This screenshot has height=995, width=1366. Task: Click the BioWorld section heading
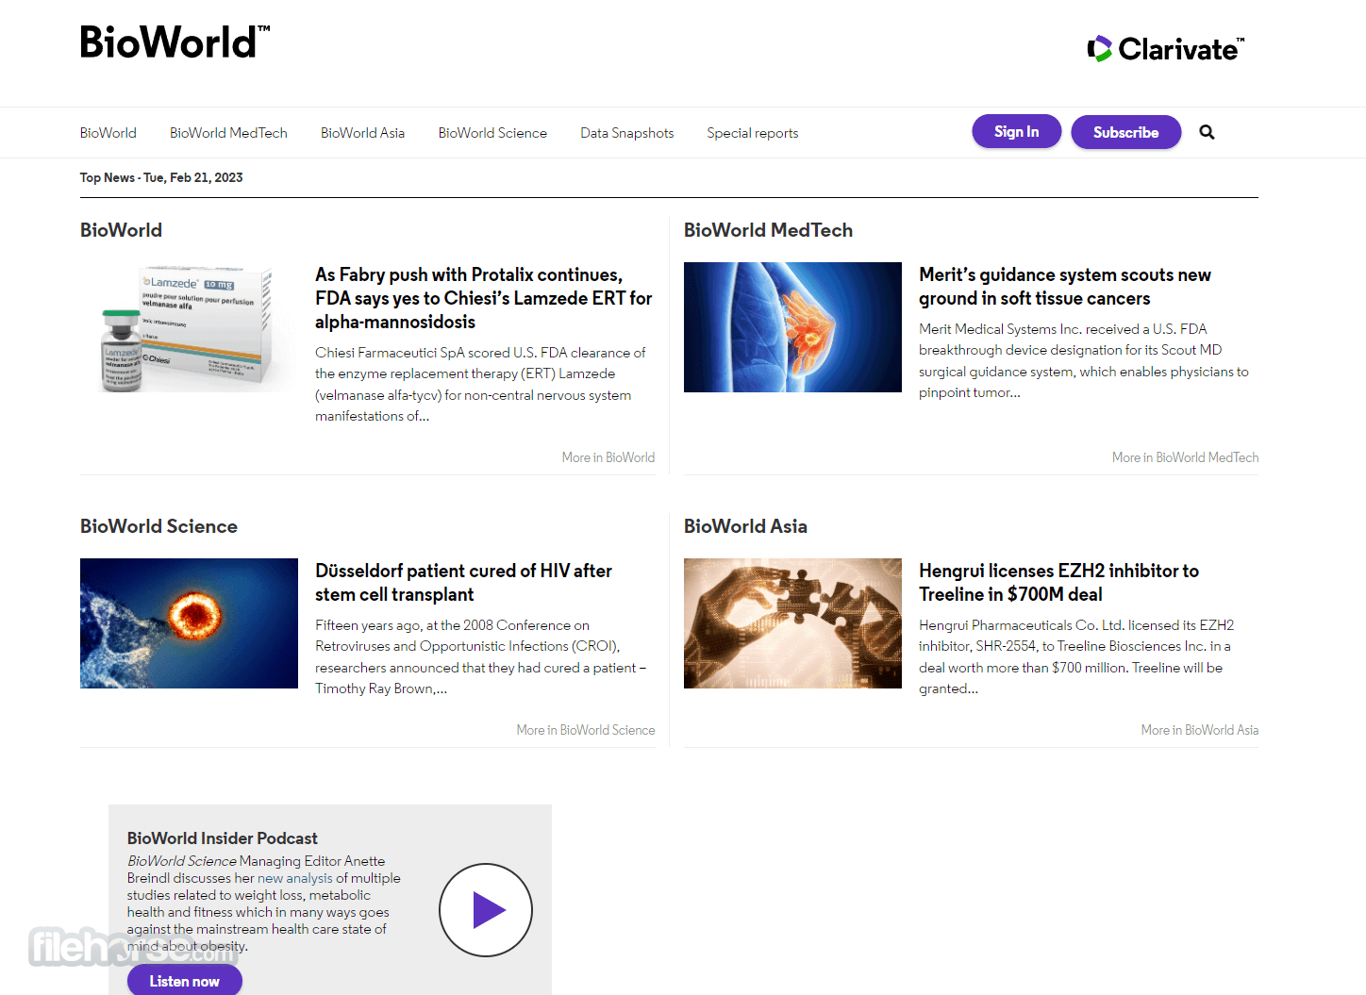tap(121, 230)
